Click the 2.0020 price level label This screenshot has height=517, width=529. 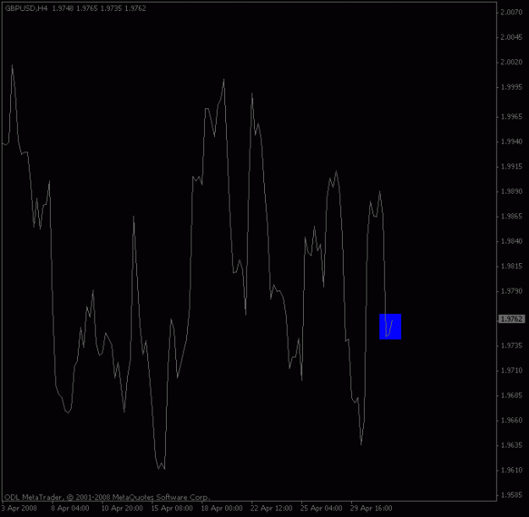coord(511,63)
